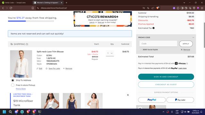
Task: View the navy microfiber tank thumbnail
Action: [x=72, y=101]
